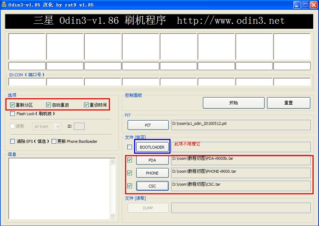The image size is (319, 226).
Task: Minimize the Odin3 window
Action: pyautogui.click(x=297, y=5)
